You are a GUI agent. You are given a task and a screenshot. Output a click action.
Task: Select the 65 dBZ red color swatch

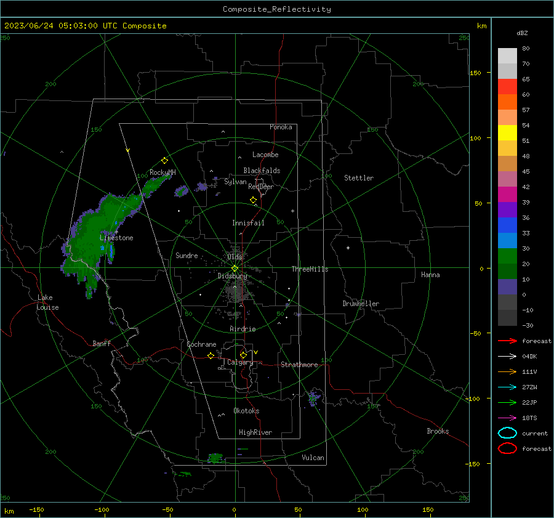[507, 86]
